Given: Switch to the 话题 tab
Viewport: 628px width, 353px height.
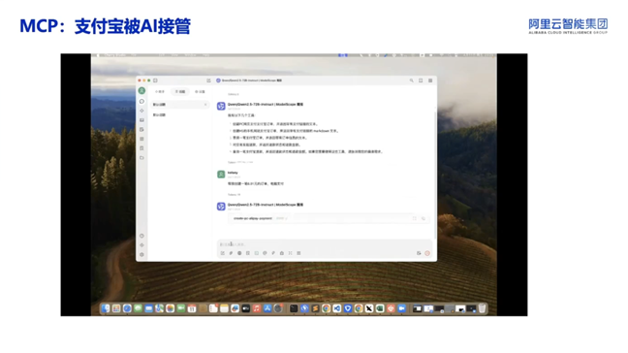Looking at the screenshot, I should coord(180,92).
